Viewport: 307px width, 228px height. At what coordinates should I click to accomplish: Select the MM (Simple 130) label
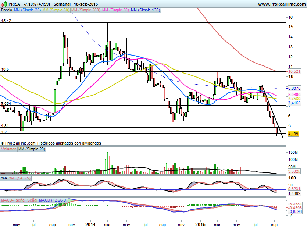(146, 10)
